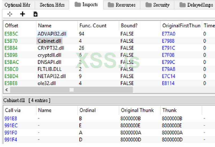The width and height of the screenshot is (215, 147).
Task: Click OriginalFirstThunk value E7C14
Action: coord(168,76)
